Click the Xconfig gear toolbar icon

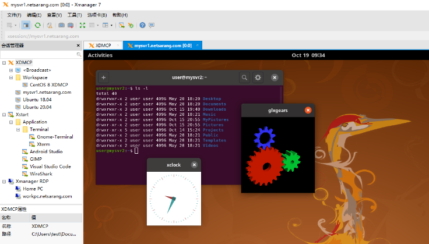coord(131,25)
